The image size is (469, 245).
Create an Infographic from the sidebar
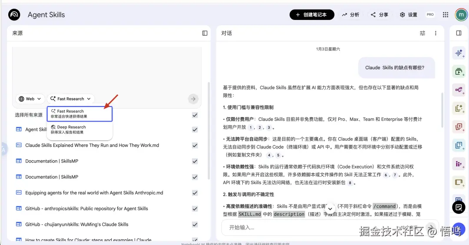(x=459, y=164)
